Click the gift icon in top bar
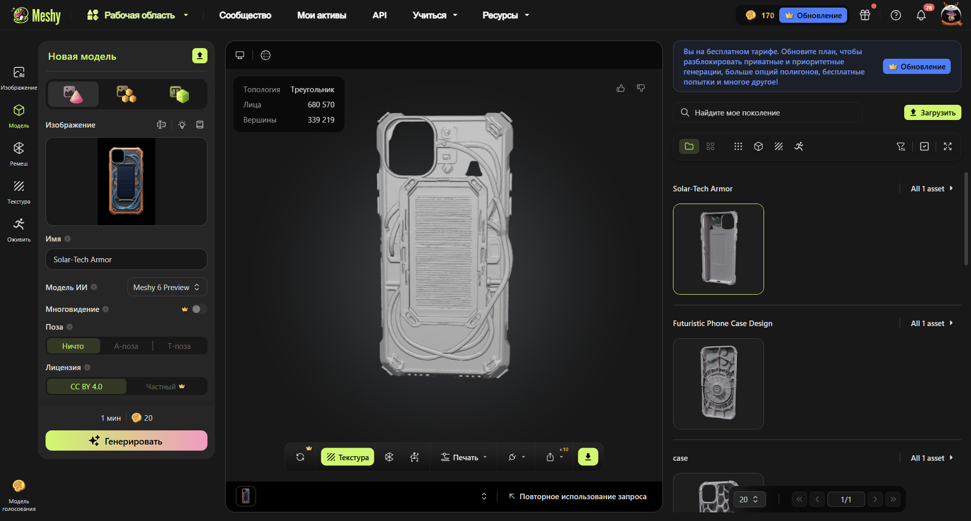The height and width of the screenshot is (521, 971). 865,15
